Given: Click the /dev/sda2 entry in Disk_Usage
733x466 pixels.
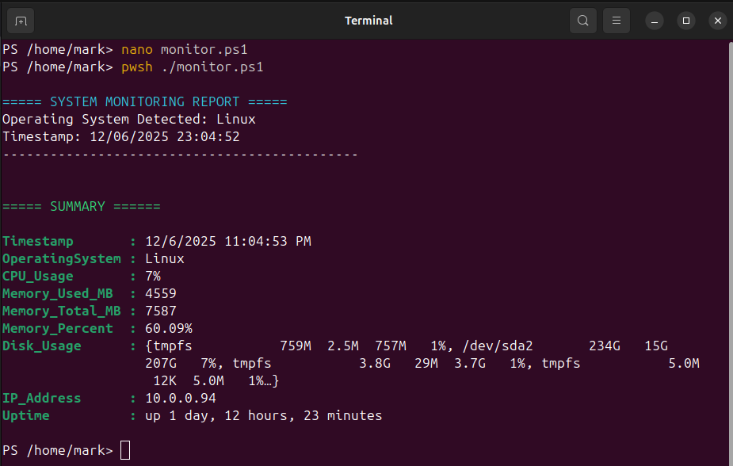Looking at the screenshot, I should click(498, 346).
